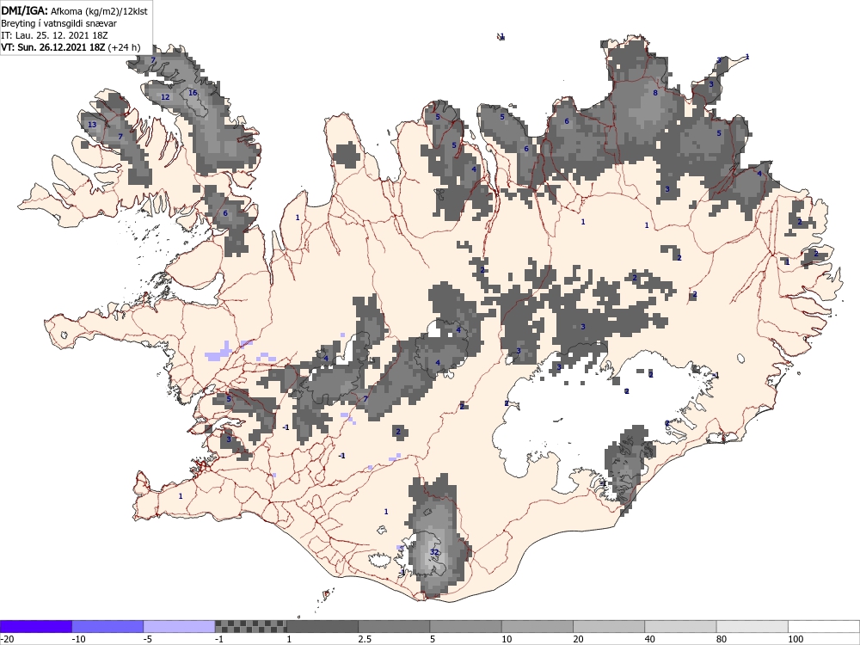Click the '100' legend scale label
This screenshot has height=645, width=860.
point(795,639)
